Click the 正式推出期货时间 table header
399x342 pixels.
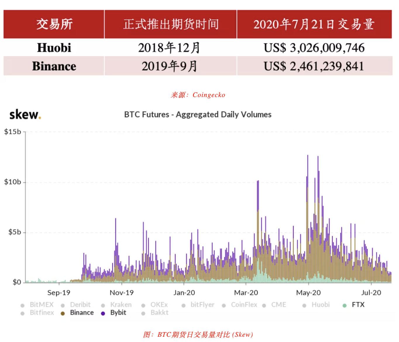(x=171, y=24)
